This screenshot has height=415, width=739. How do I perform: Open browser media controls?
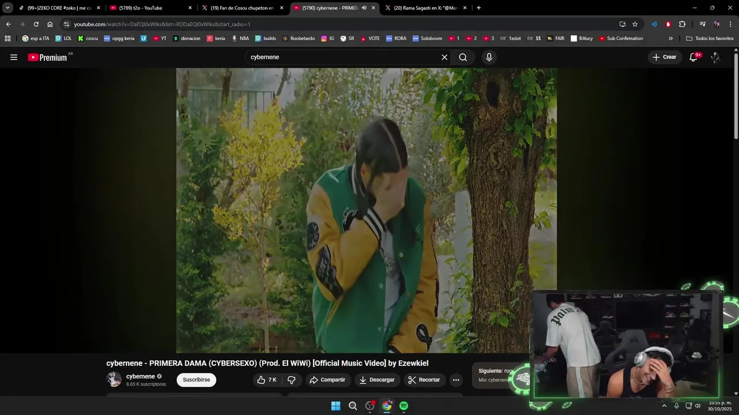tap(703, 24)
